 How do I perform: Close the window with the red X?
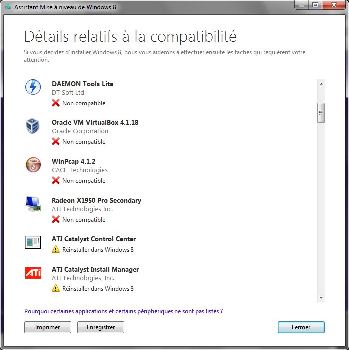pos(334,5)
